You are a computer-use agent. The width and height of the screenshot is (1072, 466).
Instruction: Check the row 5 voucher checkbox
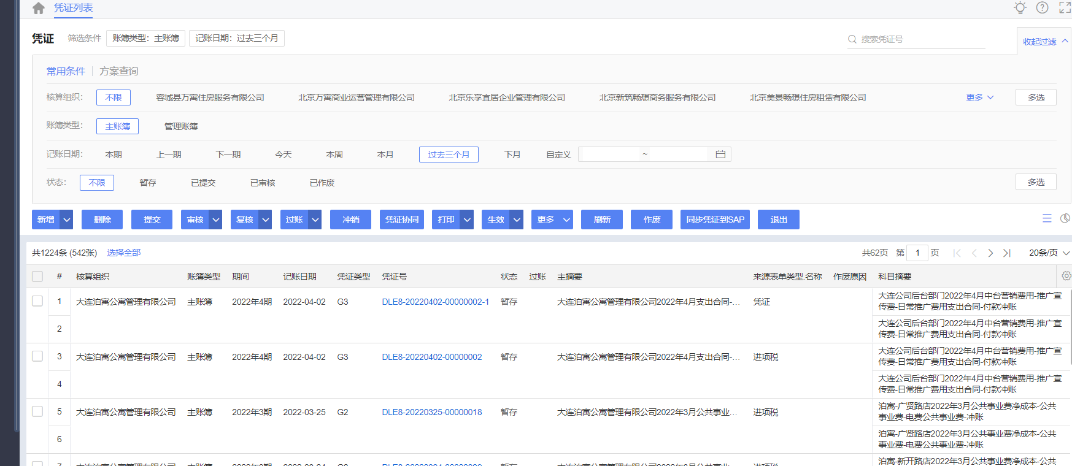coord(37,411)
